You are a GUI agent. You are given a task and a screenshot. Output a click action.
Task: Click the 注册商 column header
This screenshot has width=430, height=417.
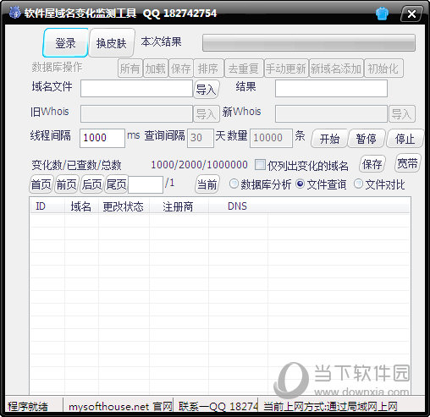click(179, 206)
